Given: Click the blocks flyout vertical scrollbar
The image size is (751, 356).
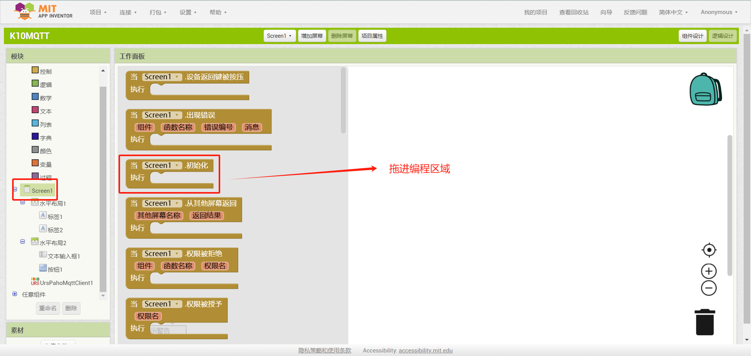Looking at the screenshot, I should point(343,101).
